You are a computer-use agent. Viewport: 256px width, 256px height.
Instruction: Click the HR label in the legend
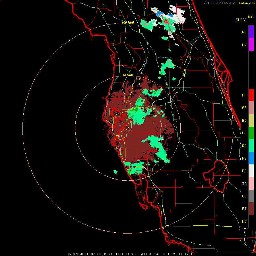pos(244,133)
